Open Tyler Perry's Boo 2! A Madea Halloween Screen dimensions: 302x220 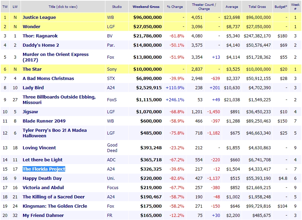[x=55, y=133]
